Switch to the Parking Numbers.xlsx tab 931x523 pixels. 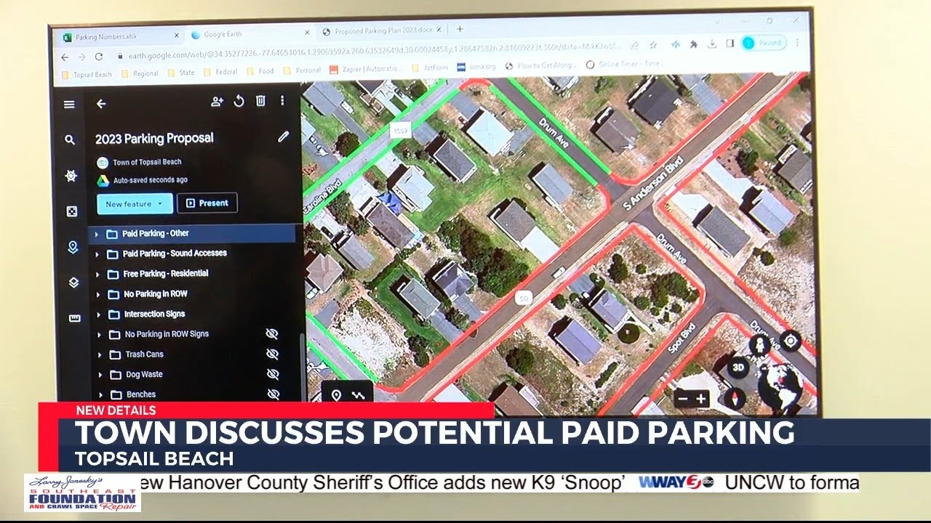[x=121, y=36]
